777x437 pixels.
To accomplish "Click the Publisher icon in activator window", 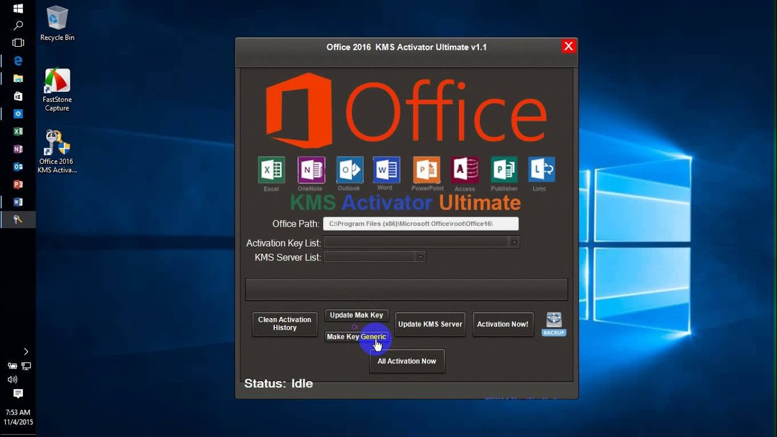I will 504,170.
